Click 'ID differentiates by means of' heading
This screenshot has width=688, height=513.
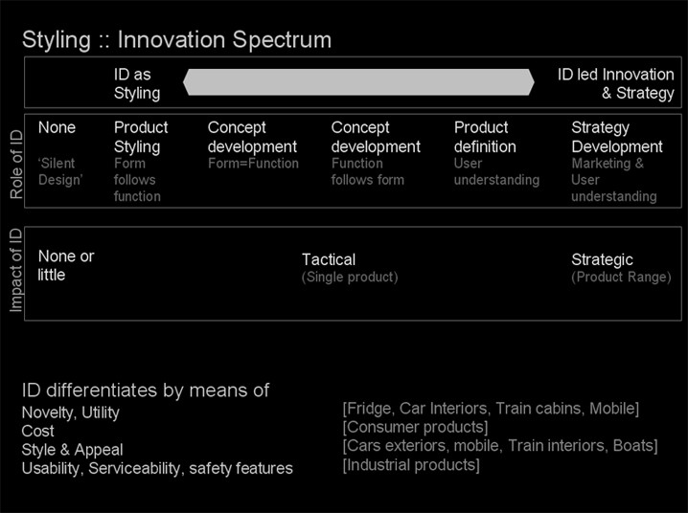pyautogui.click(x=146, y=390)
